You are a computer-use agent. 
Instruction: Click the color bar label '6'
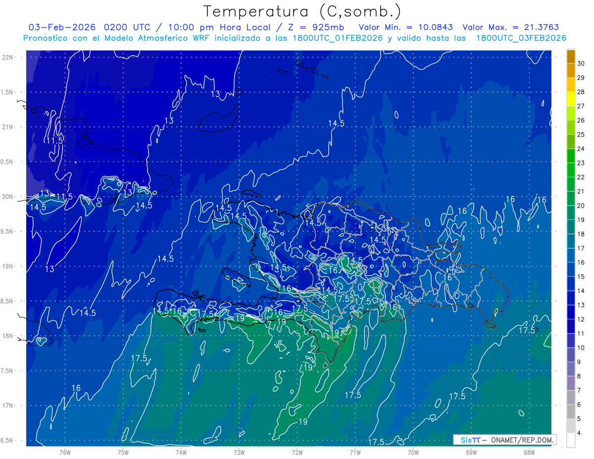(579, 405)
